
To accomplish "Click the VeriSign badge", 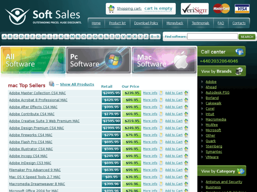I will pyautogui.click(x=194, y=9).
